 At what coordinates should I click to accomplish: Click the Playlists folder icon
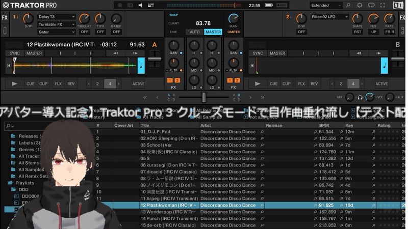tap(10, 182)
